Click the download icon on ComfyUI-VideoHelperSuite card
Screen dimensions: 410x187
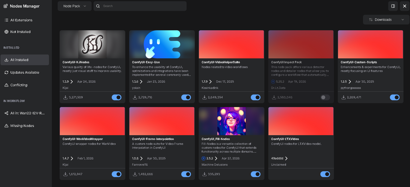coord(204,97)
